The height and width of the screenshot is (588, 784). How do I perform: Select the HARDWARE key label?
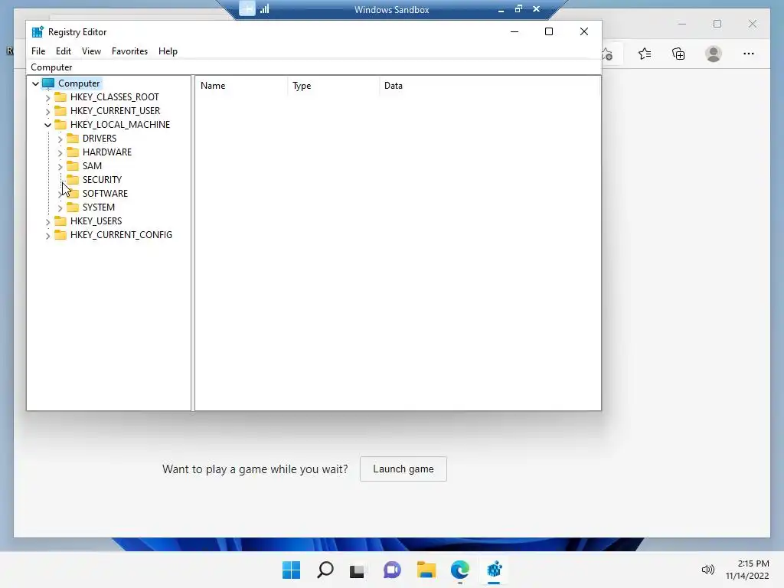tap(107, 152)
